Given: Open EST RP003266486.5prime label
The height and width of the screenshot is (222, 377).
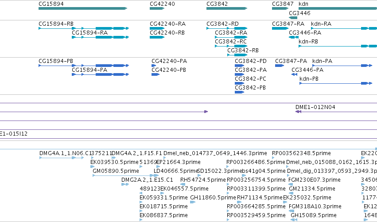Looking at the screenshot, I should click(256, 162).
